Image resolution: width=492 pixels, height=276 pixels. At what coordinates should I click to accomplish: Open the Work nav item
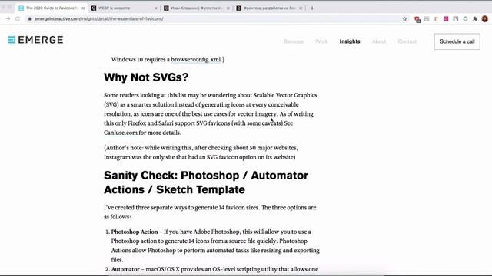click(321, 41)
